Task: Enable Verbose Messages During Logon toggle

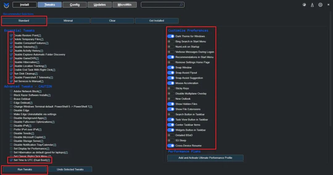Action: click(171, 52)
